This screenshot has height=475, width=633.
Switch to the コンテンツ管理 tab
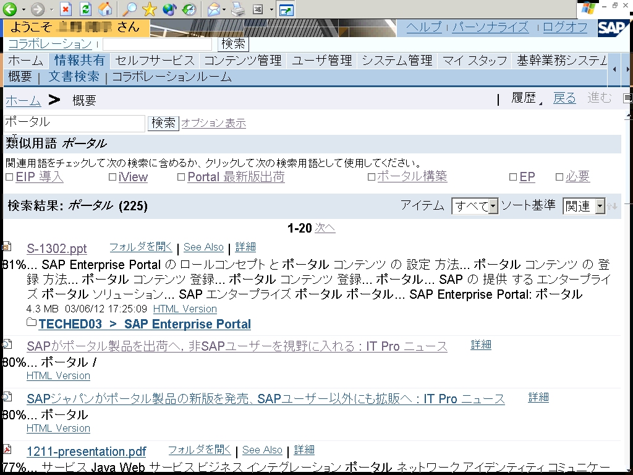[x=243, y=61]
